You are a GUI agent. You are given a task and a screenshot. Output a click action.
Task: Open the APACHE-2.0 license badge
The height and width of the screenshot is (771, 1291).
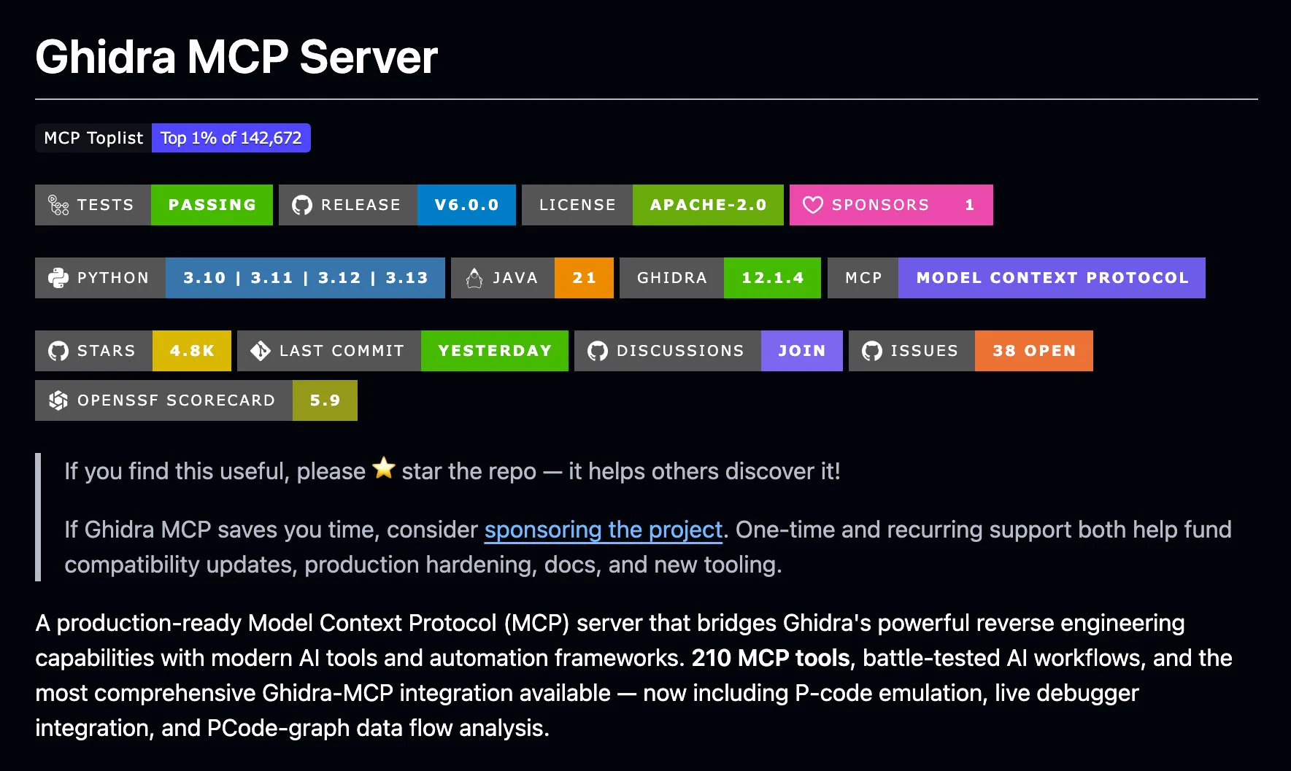(x=708, y=205)
